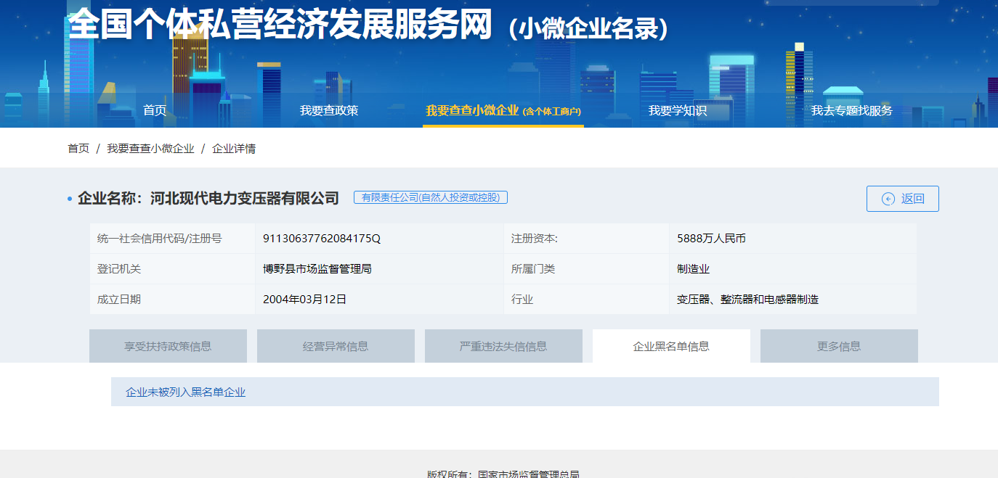
Task: Click the 企业未被列入黑名单企业 message
Action: [x=185, y=392]
